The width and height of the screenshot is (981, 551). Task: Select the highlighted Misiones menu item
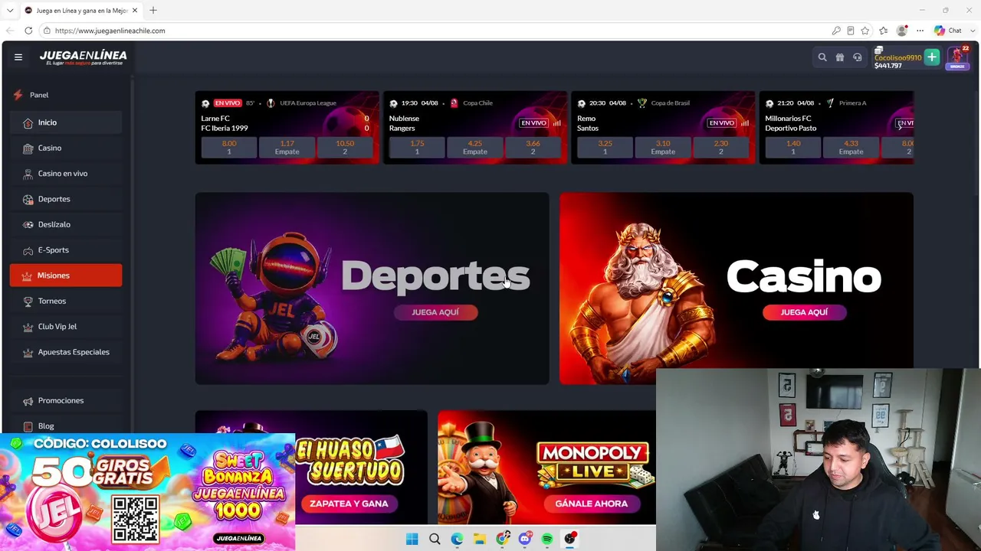66,275
